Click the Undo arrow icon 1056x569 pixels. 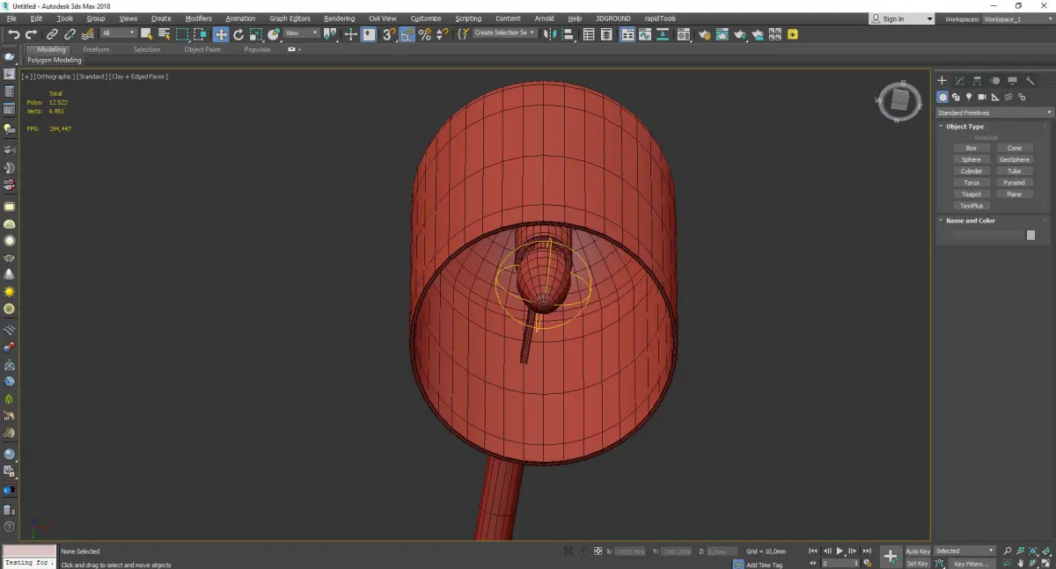(x=13, y=34)
